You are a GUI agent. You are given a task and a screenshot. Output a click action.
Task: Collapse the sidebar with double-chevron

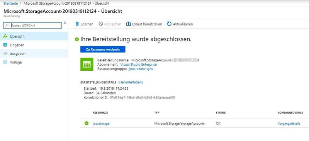click(x=65, y=23)
